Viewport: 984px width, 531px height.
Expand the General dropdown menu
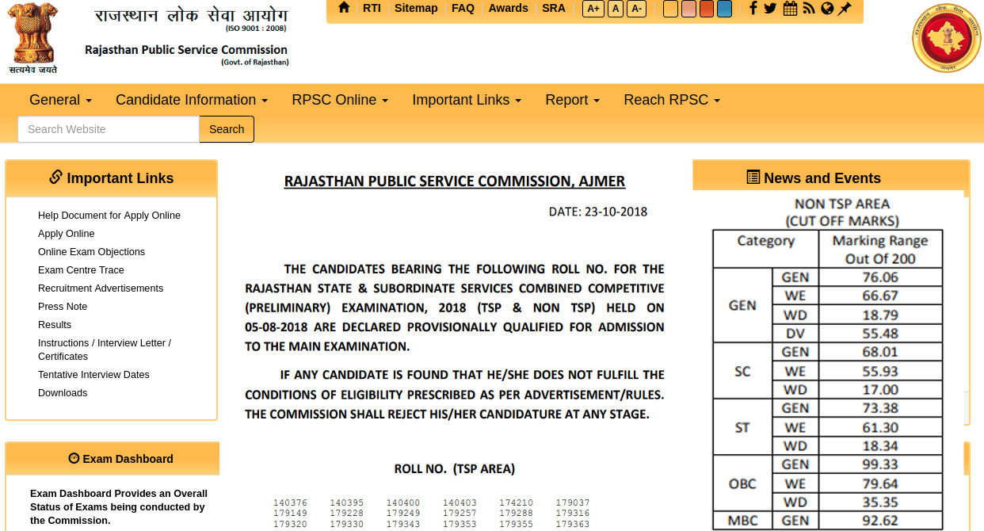(60, 100)
